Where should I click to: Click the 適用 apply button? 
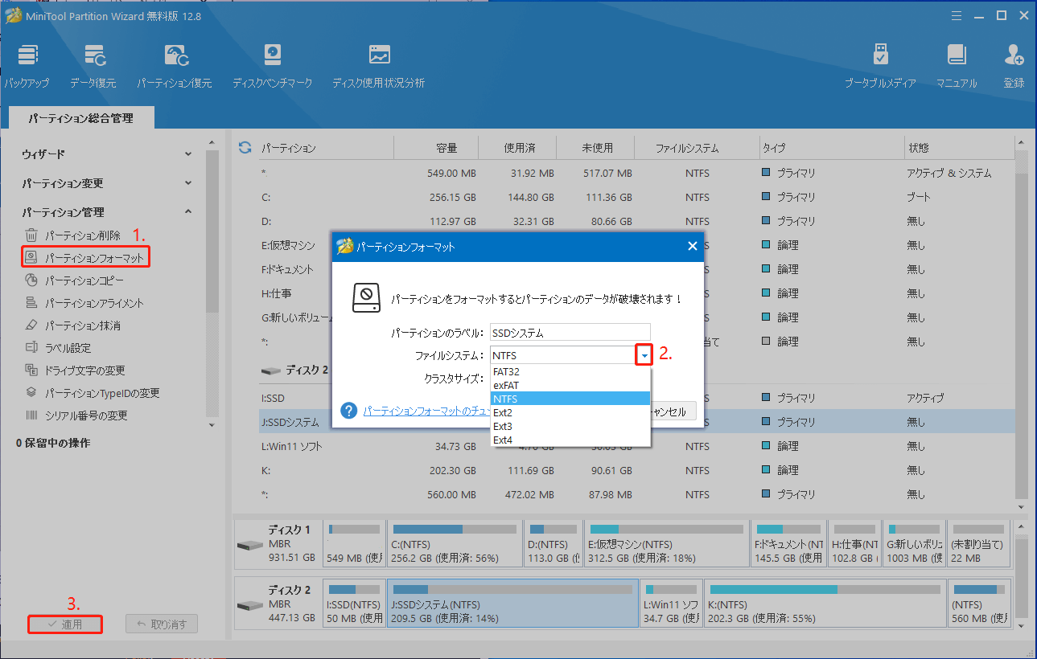pos(65,624)
